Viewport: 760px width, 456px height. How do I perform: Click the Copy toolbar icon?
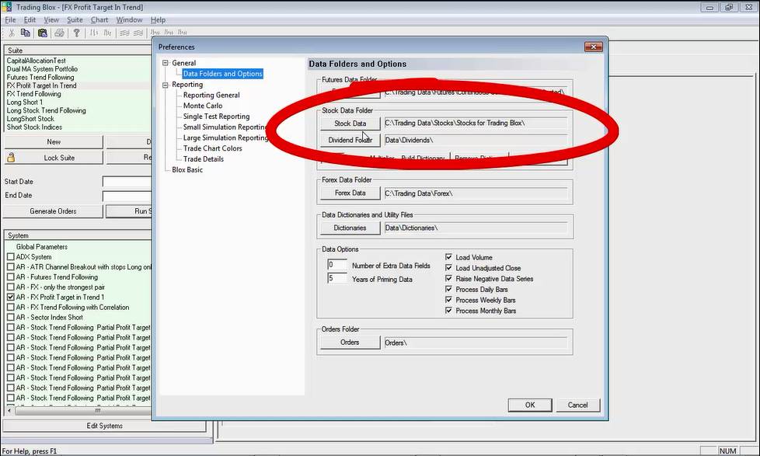click(x=26, y=33)
